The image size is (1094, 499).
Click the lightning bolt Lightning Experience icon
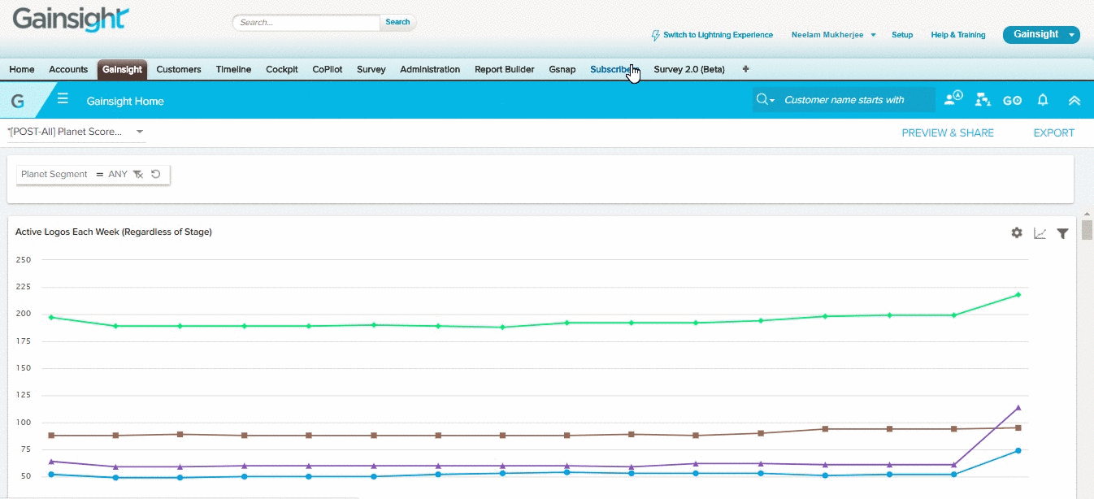pyautogui.click(x=655, y=35)
